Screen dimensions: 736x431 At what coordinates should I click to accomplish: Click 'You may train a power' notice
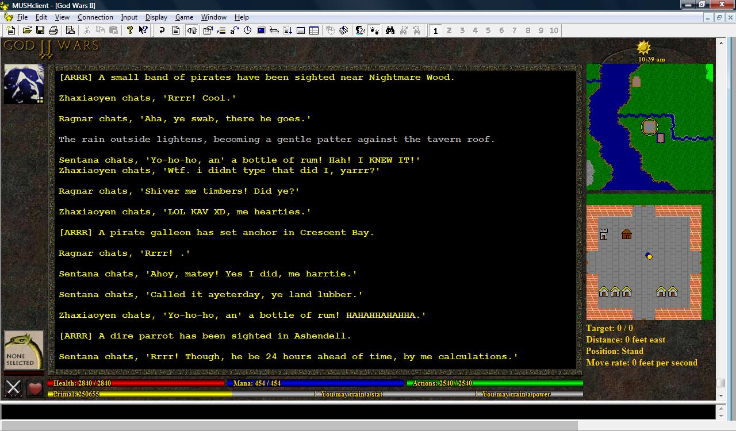point(516,394)
